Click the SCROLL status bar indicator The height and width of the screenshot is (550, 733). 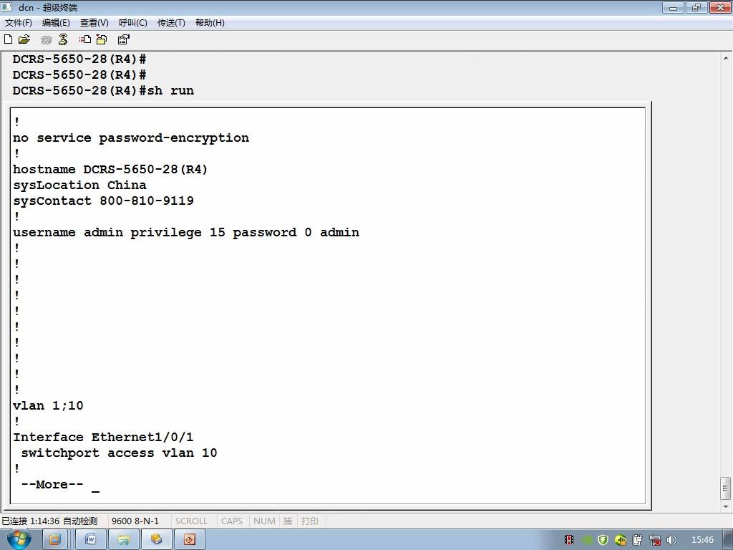coord(191,521)
